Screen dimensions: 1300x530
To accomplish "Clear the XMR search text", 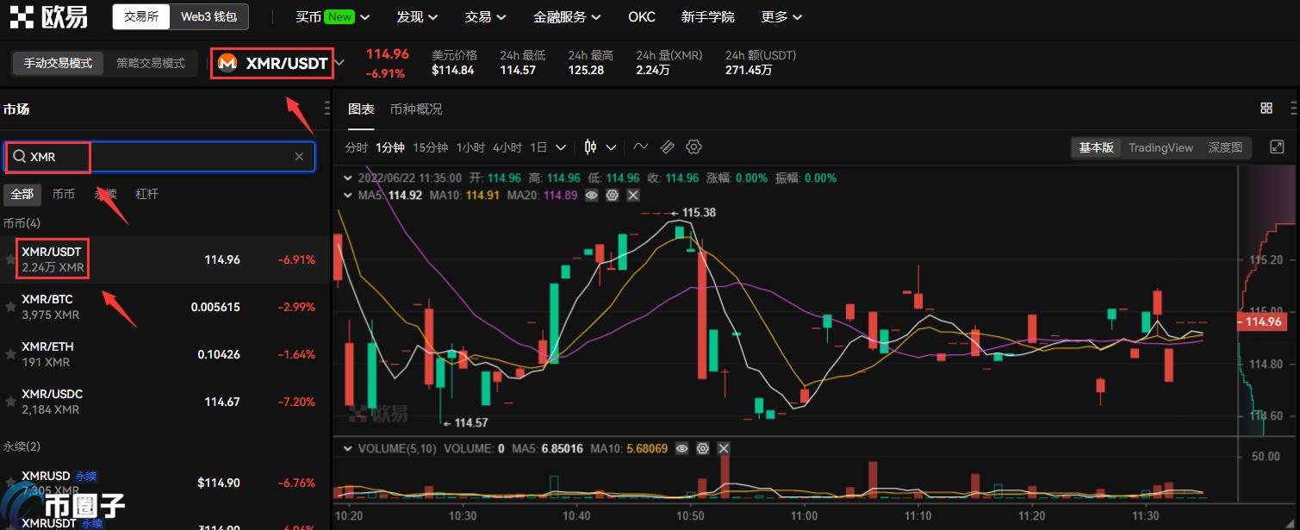I will 299,157.
